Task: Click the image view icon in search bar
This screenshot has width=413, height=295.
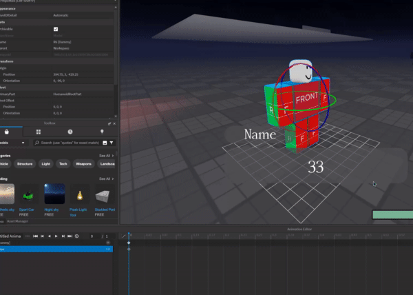Action: coord(105,143)
